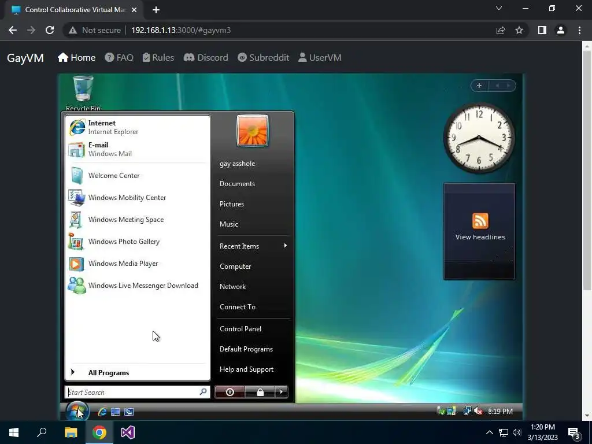Open the user folder from Start menu
The width and height of the screenshot is (592, 444).
coord(237,164)
